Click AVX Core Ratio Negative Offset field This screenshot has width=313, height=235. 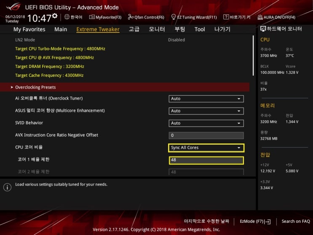point(206,135)
